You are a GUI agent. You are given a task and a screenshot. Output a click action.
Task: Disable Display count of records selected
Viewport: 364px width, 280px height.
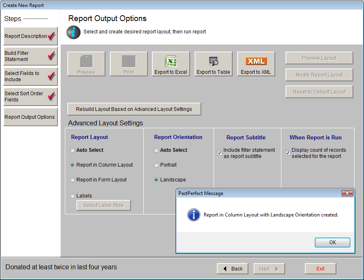pyautogui.click(x=287, y=153)
